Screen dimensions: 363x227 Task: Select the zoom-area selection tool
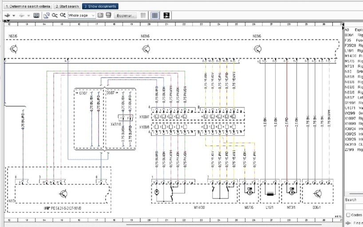coord(46,16)
